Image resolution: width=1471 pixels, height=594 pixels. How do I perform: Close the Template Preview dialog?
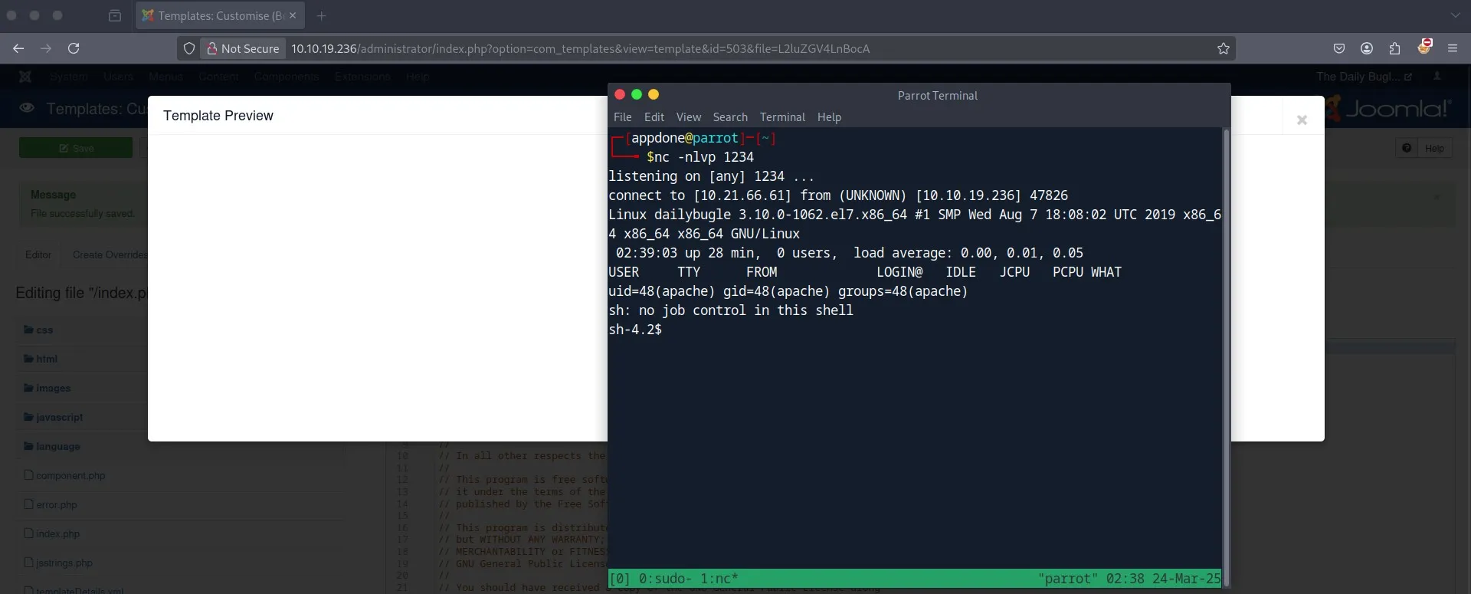pos(1302,120)
